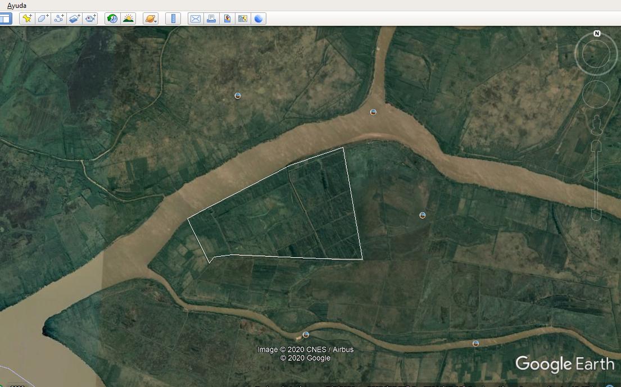Image resolution: width=621 pixels, height=387 pixels.
Task: Open Google Earth on the web
Action: click(x=259, y=19)
